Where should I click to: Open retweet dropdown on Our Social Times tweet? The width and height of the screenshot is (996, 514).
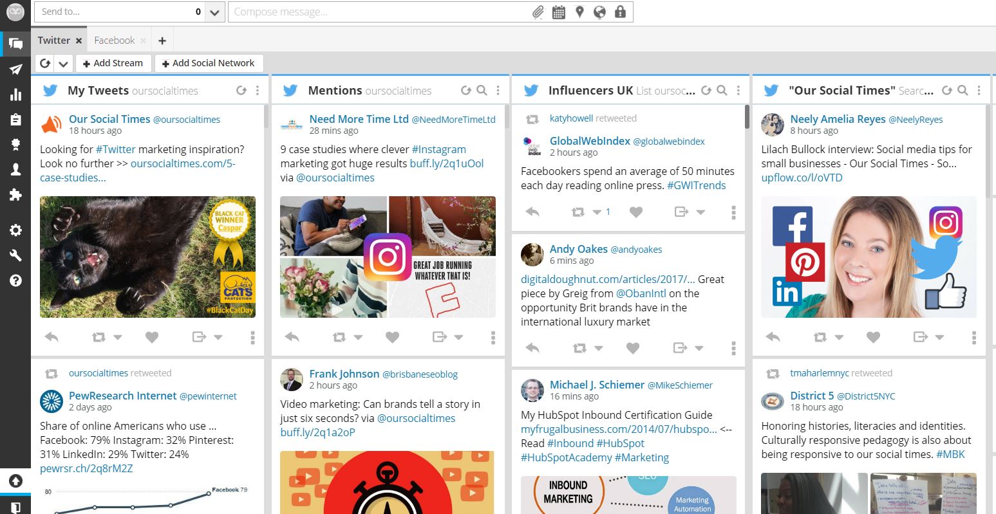click(118, 338)
